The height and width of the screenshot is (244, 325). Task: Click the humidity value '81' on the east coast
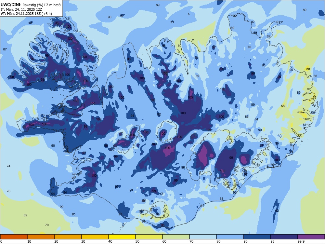(x=305, y=125)
